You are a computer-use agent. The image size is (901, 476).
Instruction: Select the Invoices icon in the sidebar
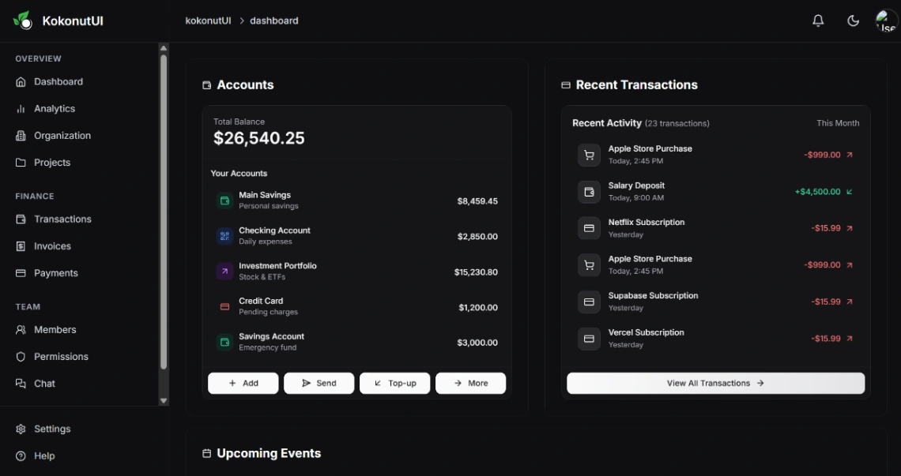tap(21, 245)
